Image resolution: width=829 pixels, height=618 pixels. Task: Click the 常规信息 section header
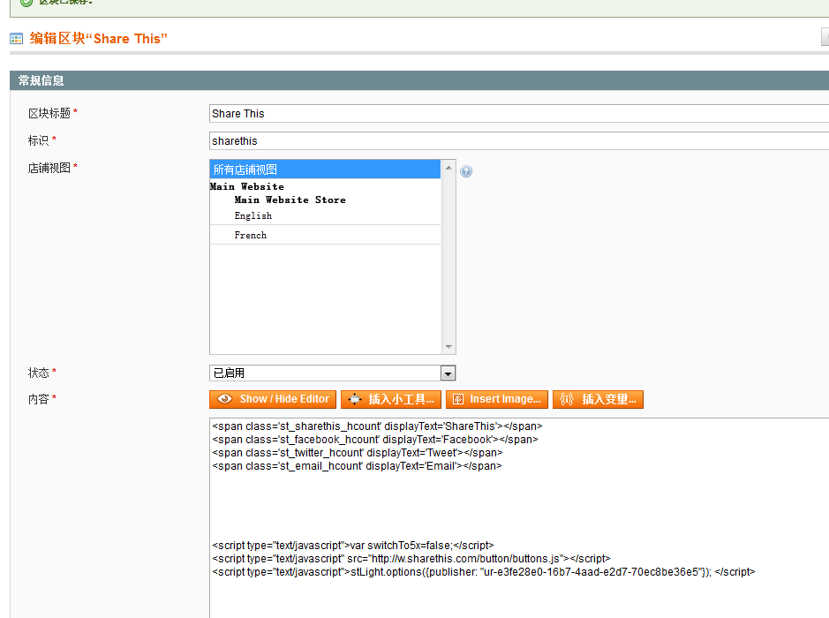pos(419,80)
